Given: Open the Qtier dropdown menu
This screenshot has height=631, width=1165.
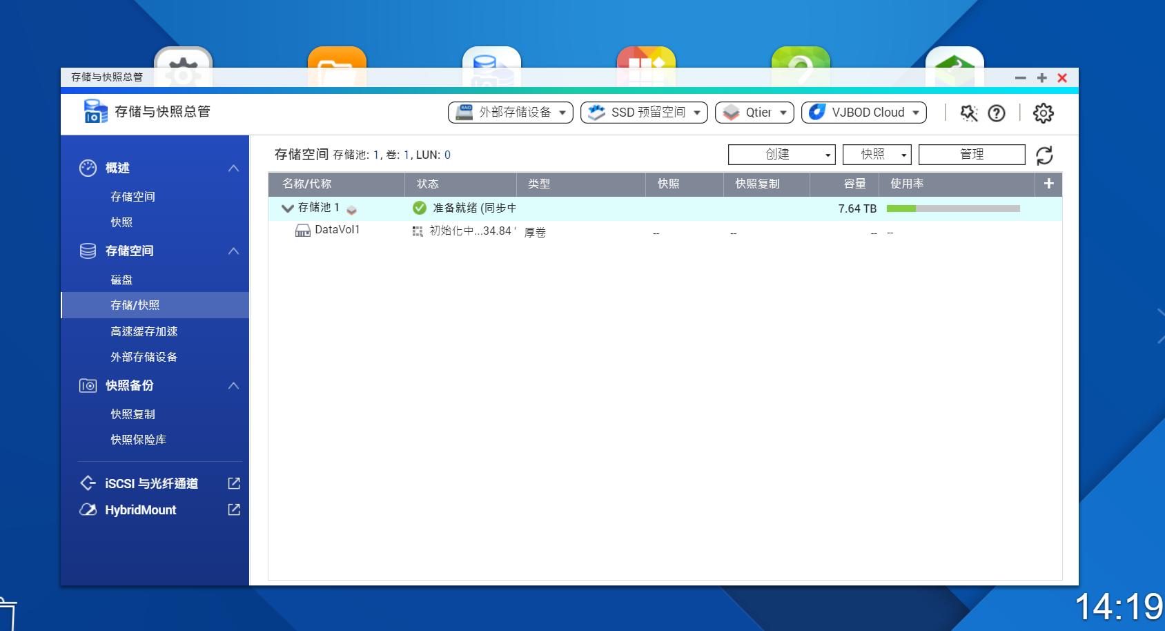Looking at the screenshot, I should coord(754,112).
